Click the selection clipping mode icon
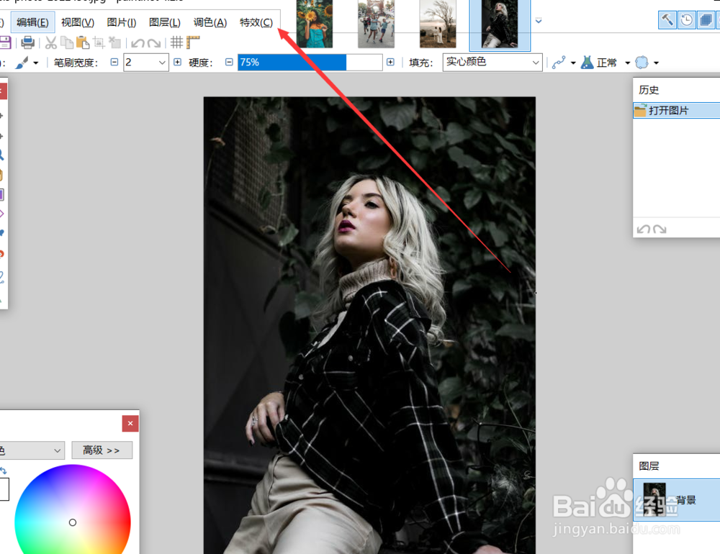 642,63
